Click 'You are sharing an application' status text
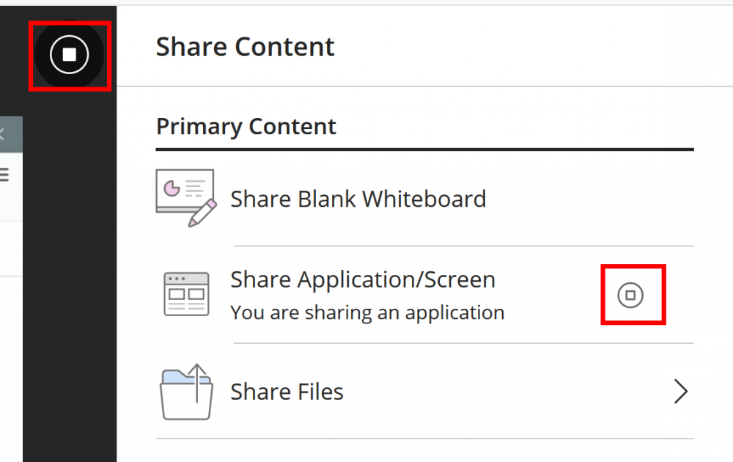Screen dimensions: 733x462 tap(367, 312)
